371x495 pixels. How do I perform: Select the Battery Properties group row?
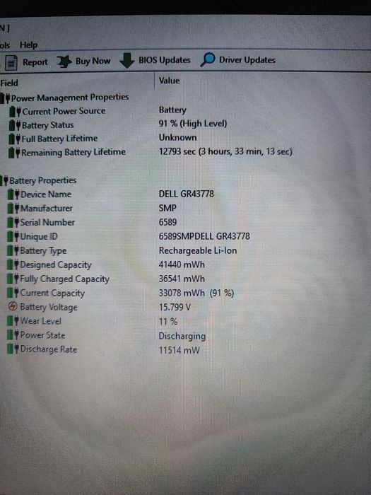tap(43, 180)
